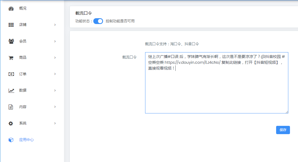Expand the 系统 menu chevron
Image resolution: width=298 pixels, height=162 pixels.
[x=55, y=123]
